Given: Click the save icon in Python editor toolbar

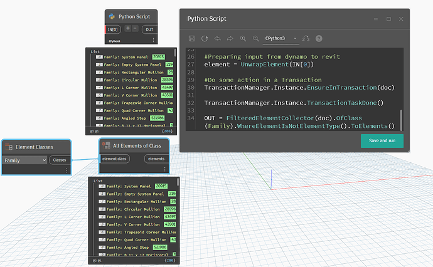Looking at the screenshot, I should (191, 38).
